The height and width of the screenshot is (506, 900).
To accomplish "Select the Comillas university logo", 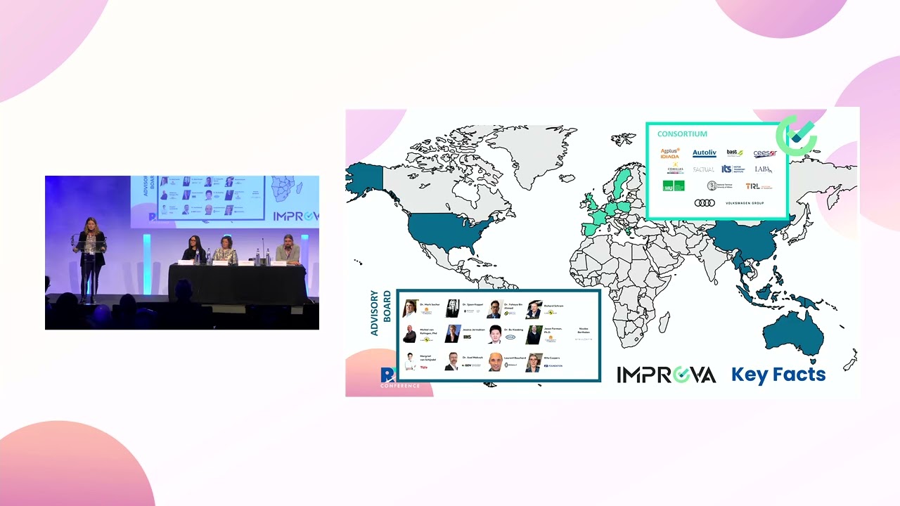I will [x=675, y=168].
